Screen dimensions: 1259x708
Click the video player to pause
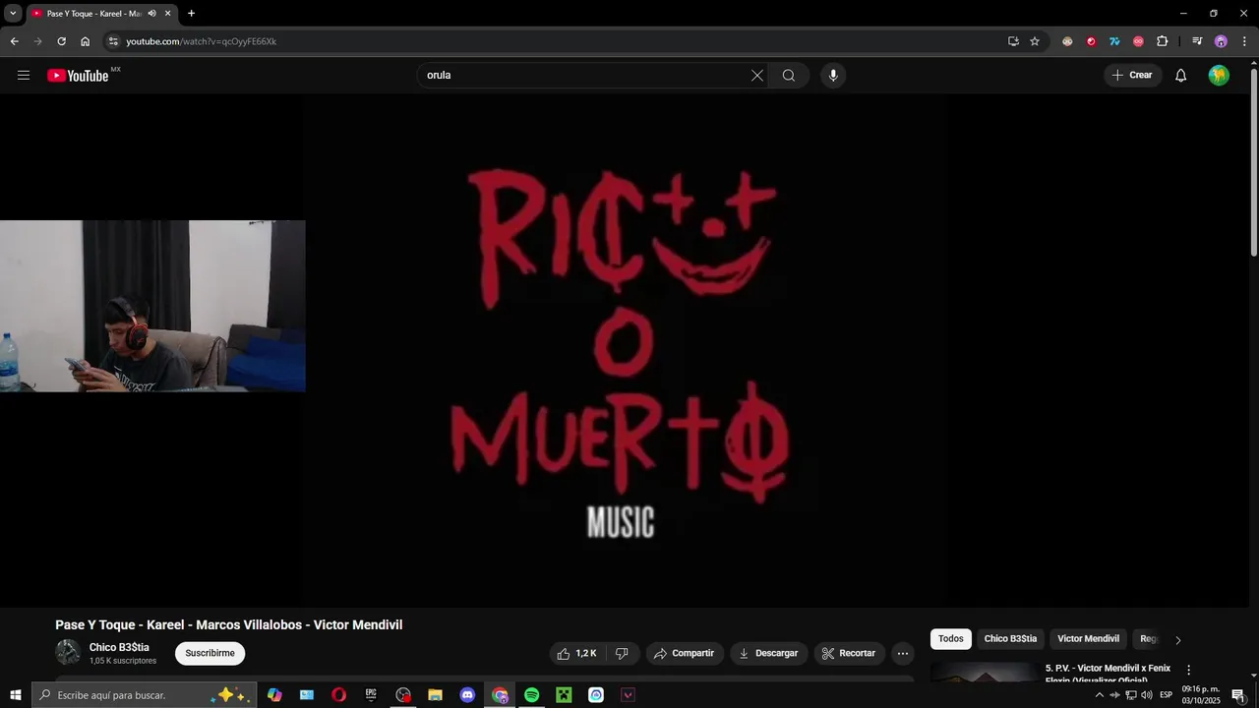click(x=625, y=349)
